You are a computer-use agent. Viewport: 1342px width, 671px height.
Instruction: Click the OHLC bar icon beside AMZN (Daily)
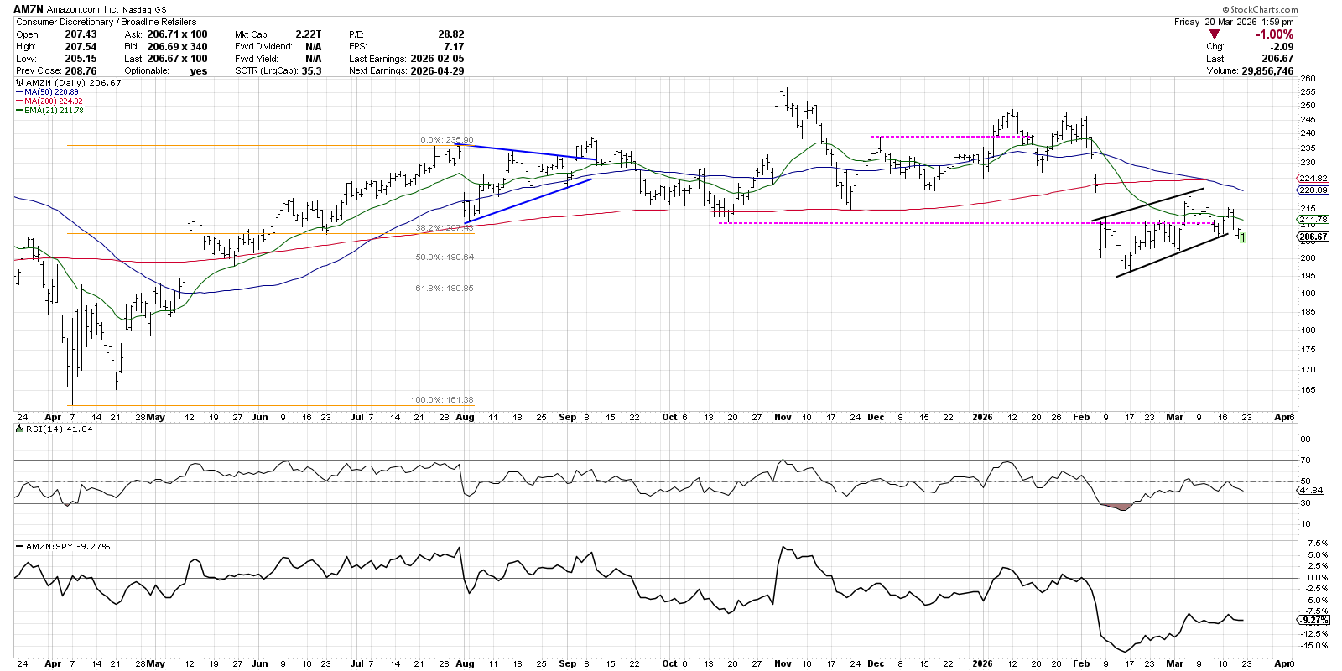pos(20,83)
